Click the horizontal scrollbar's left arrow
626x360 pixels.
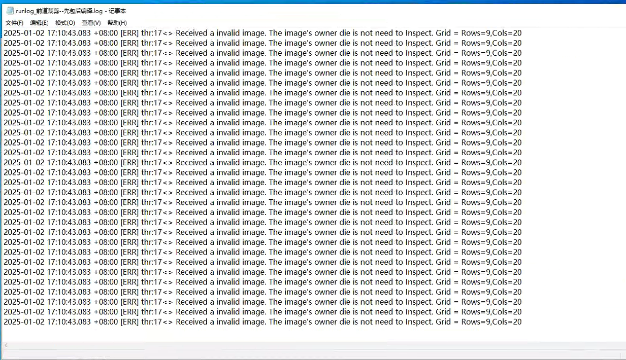[x=6, y=345]
